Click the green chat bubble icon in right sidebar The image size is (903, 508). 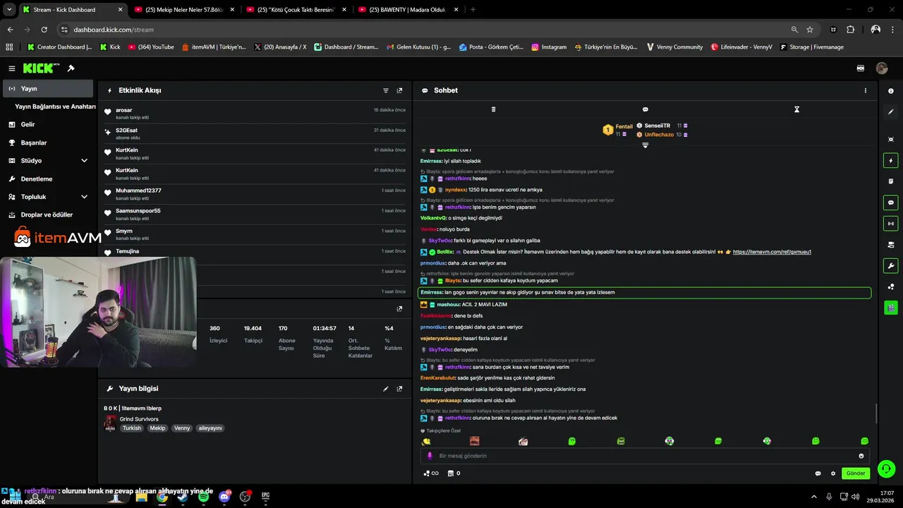(891, 202)
